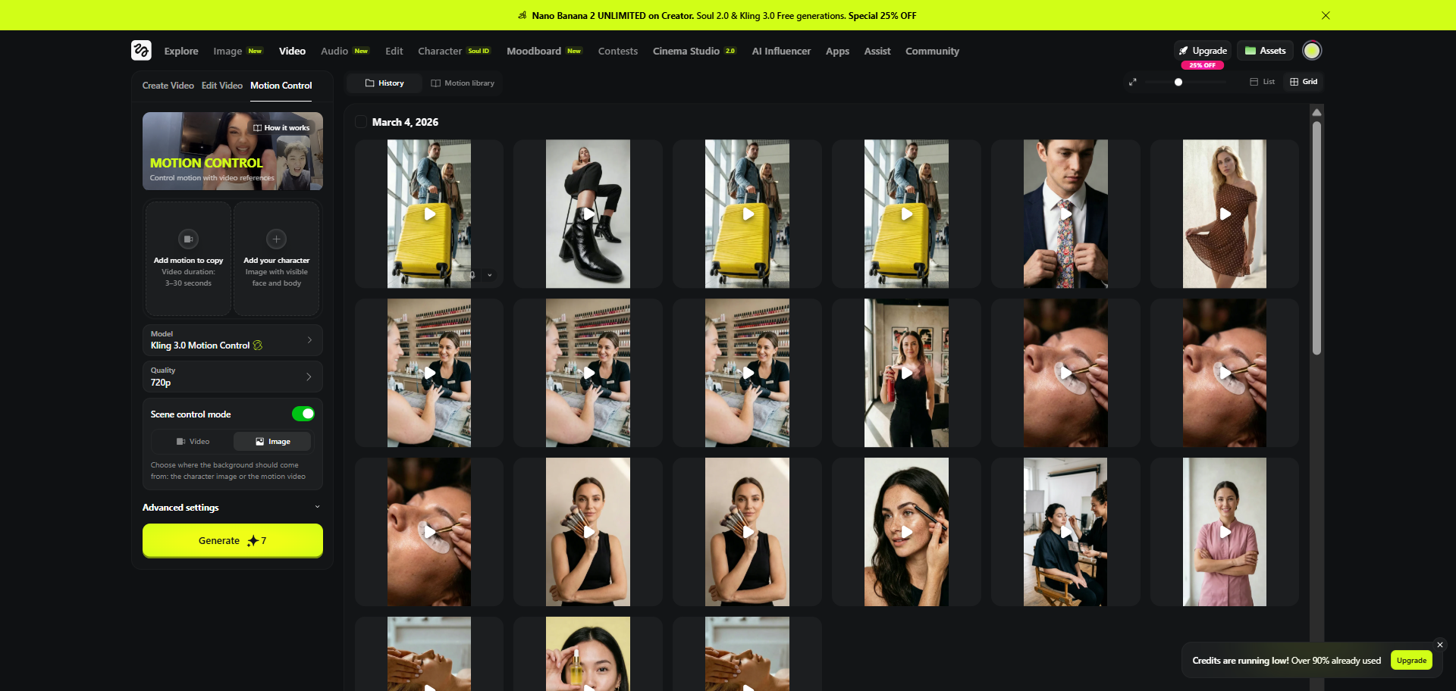The image size is (1456, 691).
Task: Open the Model Kling 3.0 selector
Action: (232, 340)
